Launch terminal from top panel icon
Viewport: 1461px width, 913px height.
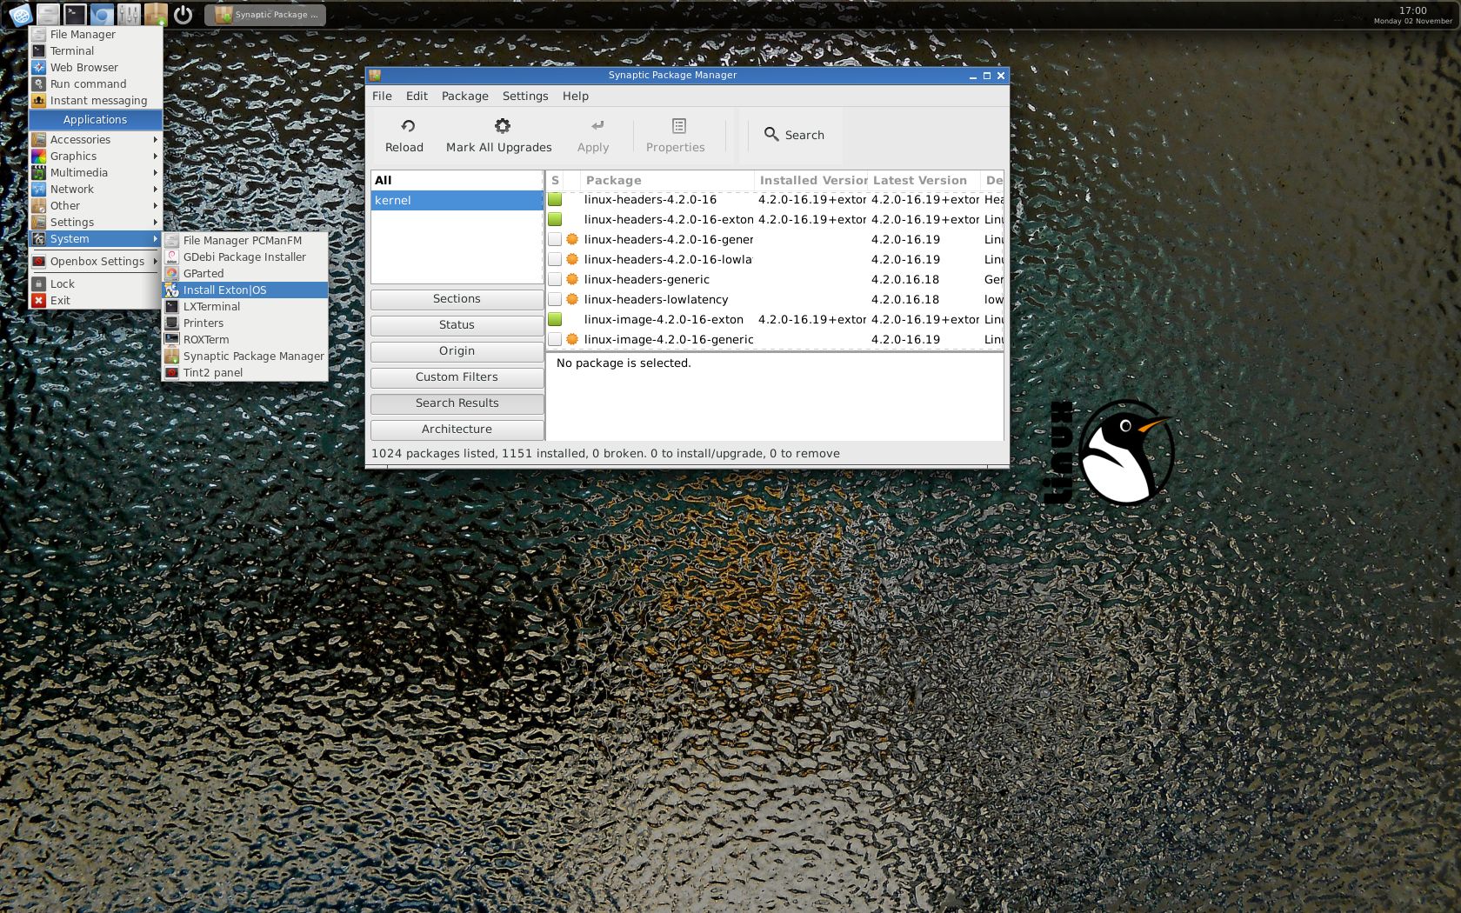click(76, 15)
